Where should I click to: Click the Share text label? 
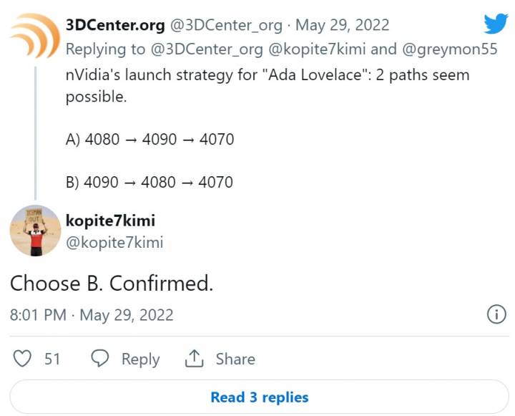coord(235,359)
